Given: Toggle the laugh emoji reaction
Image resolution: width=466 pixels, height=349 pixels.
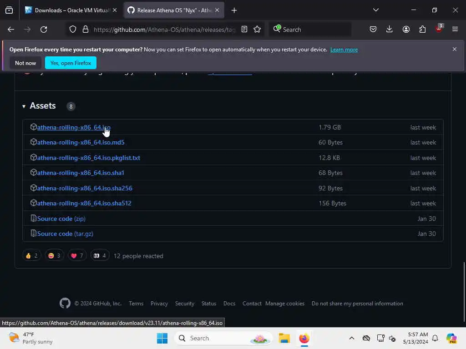Looking at the screenshot, I should 55,255.
